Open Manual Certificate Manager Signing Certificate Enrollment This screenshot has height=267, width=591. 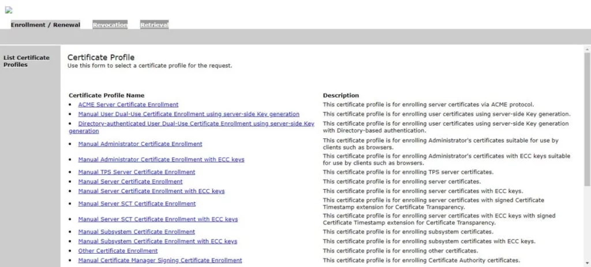point(160,260)
